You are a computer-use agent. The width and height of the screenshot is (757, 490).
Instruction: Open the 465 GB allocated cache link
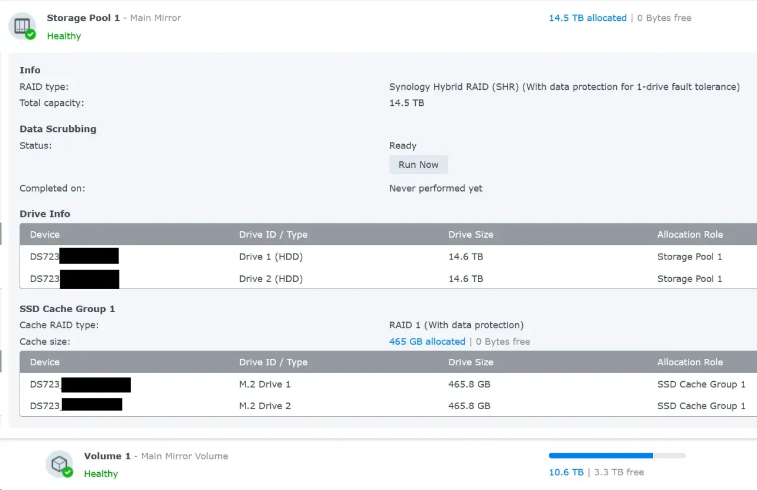point(427,342)
